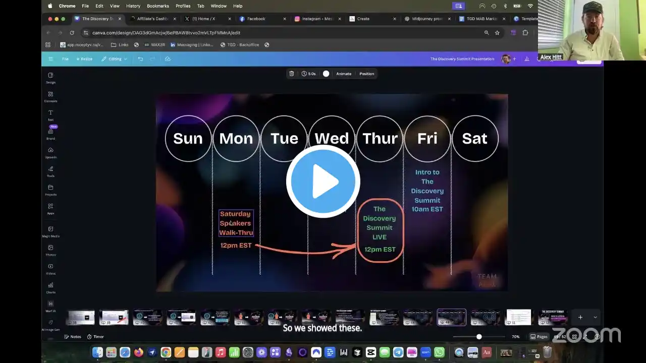Screen dimensions: 646x363
Task: Select page 51 thumbnail
Action: point(519,317)
